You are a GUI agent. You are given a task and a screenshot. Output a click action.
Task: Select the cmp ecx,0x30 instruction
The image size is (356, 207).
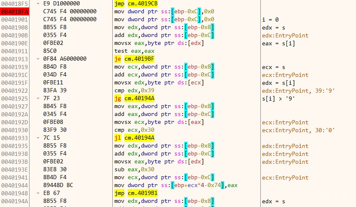pyautogui.click(x=134, y=130)
